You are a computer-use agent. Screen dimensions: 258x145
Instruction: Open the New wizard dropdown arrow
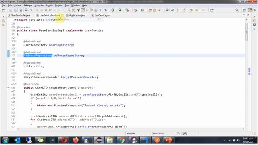(7, 10)
